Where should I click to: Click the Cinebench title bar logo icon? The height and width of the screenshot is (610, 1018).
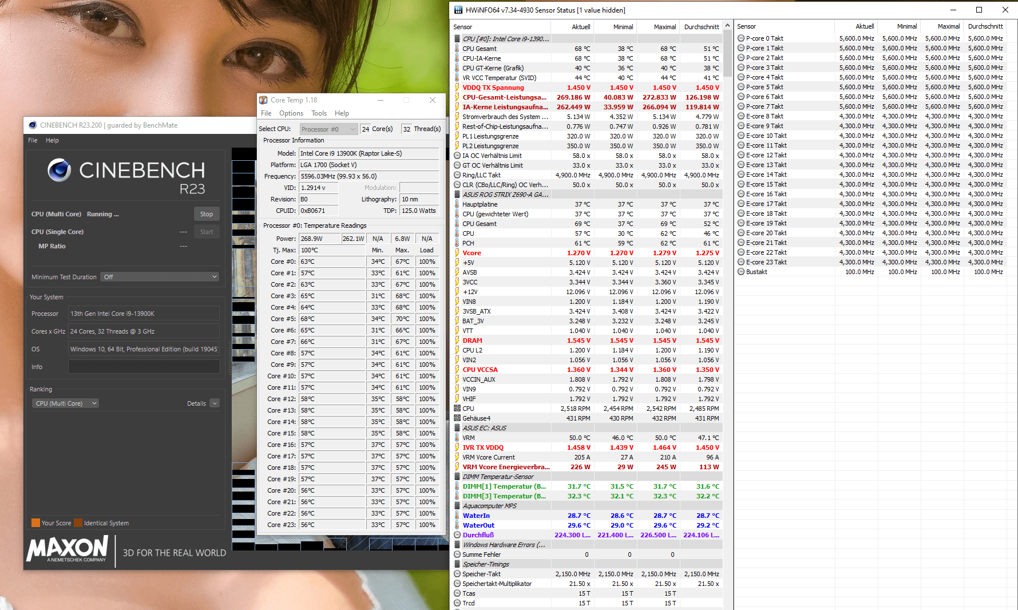(33, 125)
